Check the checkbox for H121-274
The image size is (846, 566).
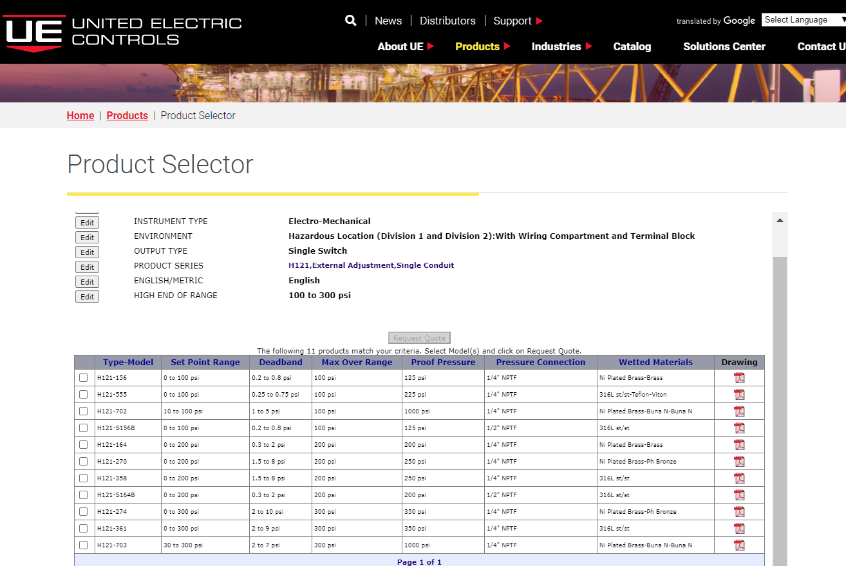[x=84, y=511]
